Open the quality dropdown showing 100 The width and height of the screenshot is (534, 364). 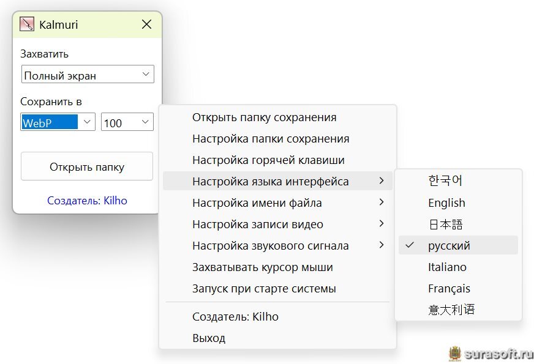tap(127, 122)
